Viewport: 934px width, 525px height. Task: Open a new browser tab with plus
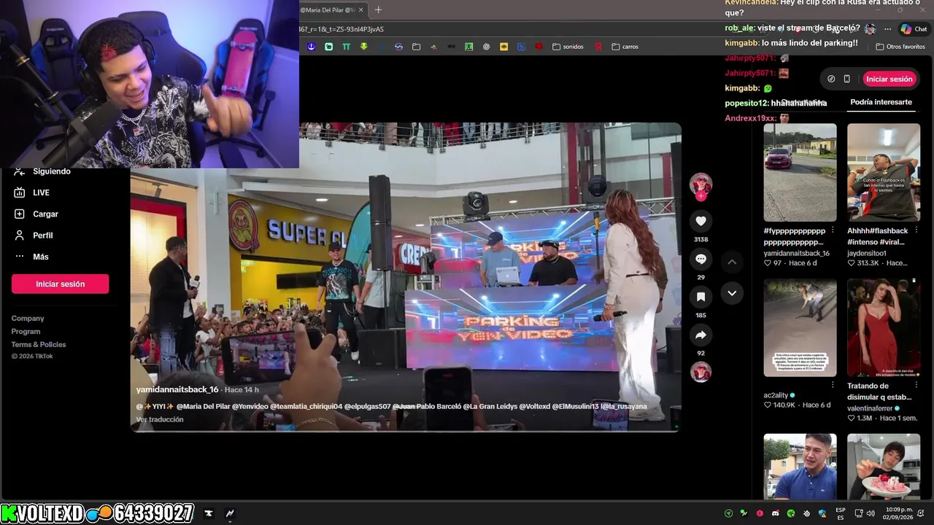coord(378,9)
